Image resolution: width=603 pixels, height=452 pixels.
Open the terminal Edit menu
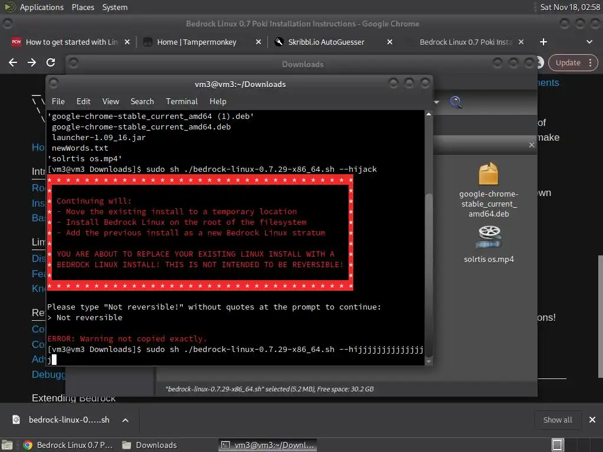click(83, 101)
